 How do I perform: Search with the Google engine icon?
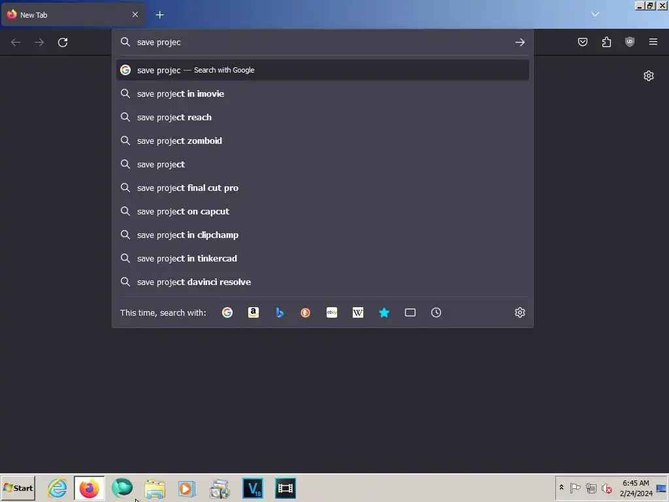coord(227,312)
